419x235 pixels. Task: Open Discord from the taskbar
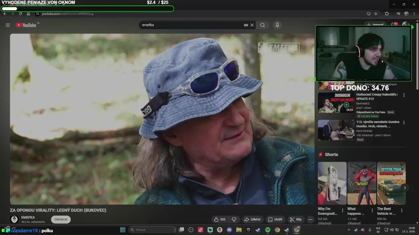pos(229,230)
